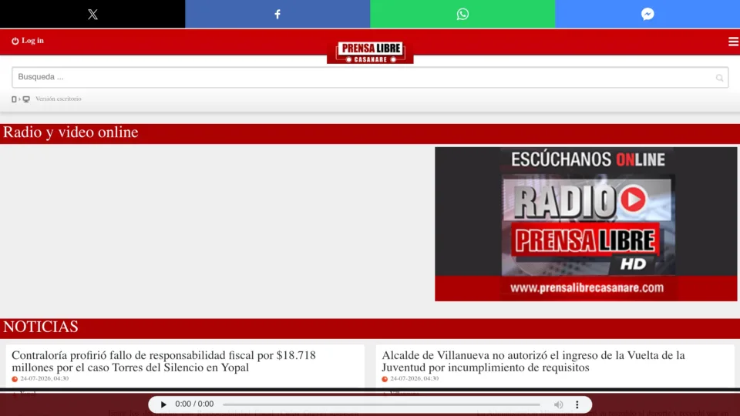Screen dimensions: 740x416
Task: Share the page on Facebook
Action: [x=277, y=14]
